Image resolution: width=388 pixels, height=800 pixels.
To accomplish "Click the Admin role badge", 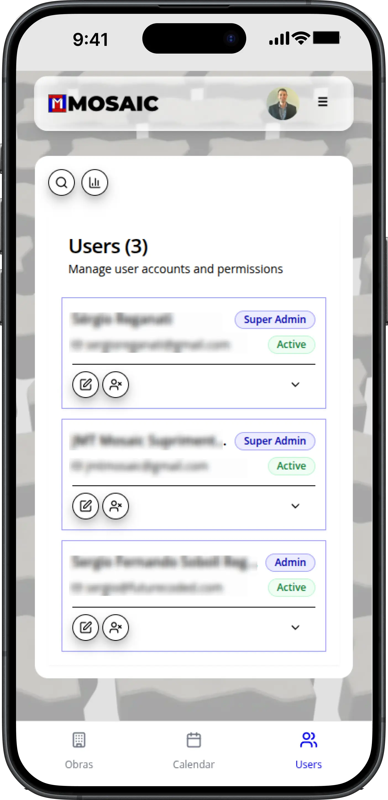I will click(x=290, y=562).
